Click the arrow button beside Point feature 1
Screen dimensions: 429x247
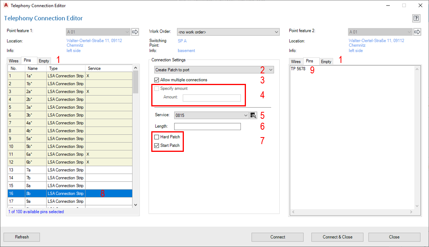pos(135,32)
